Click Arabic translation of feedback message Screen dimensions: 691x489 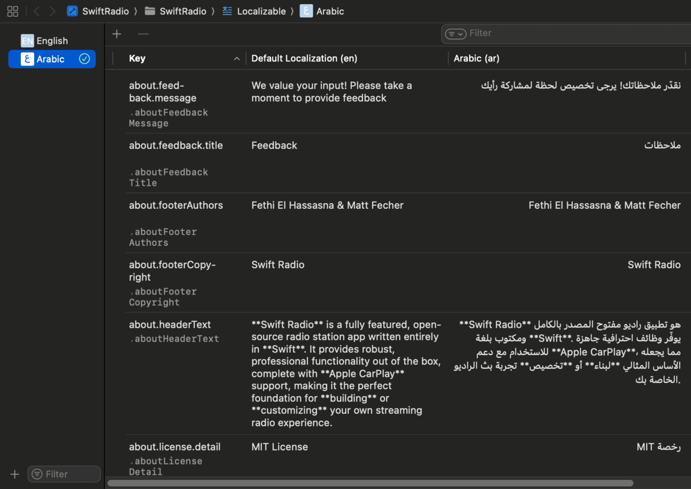[x=581, y=86]
